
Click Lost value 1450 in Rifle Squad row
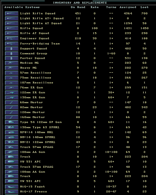(145, 28)
